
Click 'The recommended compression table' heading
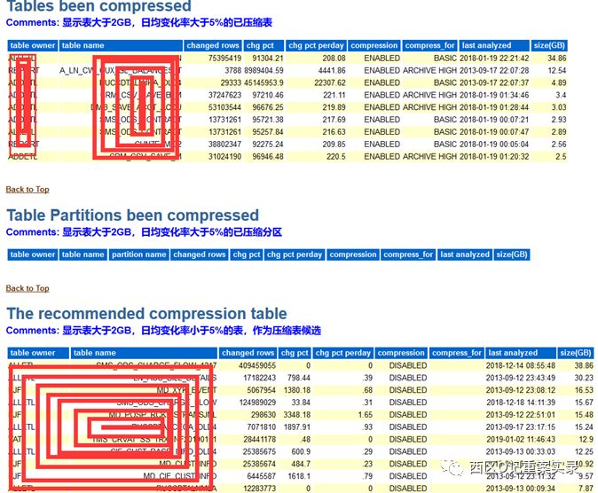coord(146,313)
